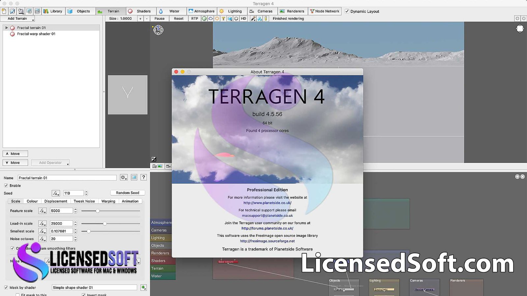Image resolution: width=527 pixels, height=296 pixels.
Task: Click the trophy icon in preview toolbar
Action: point(223,18)
